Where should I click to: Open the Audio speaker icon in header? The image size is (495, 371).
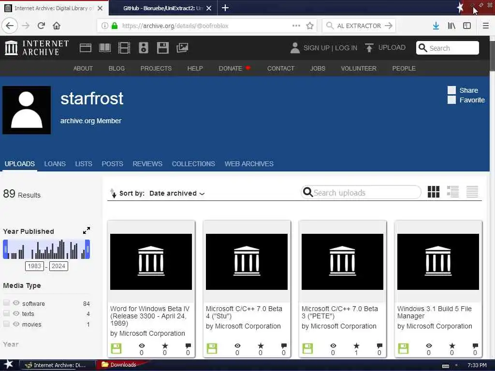coord(143,48)
